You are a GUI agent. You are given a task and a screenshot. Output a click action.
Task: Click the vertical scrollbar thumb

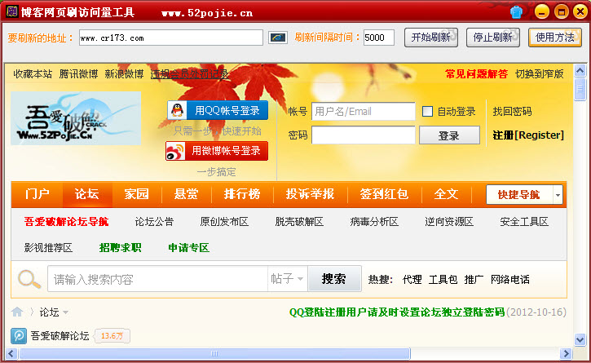coord(580,89)
